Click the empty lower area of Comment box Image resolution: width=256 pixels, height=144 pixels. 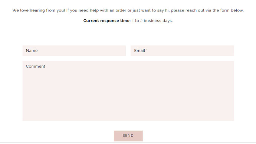pos(128,104)
